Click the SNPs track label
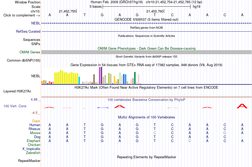 click(36, 44)
